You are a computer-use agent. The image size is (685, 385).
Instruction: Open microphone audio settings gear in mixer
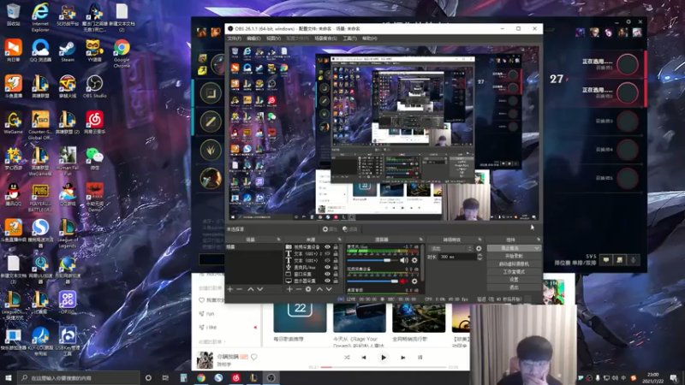pyautogui.click(x=414, y=261)
